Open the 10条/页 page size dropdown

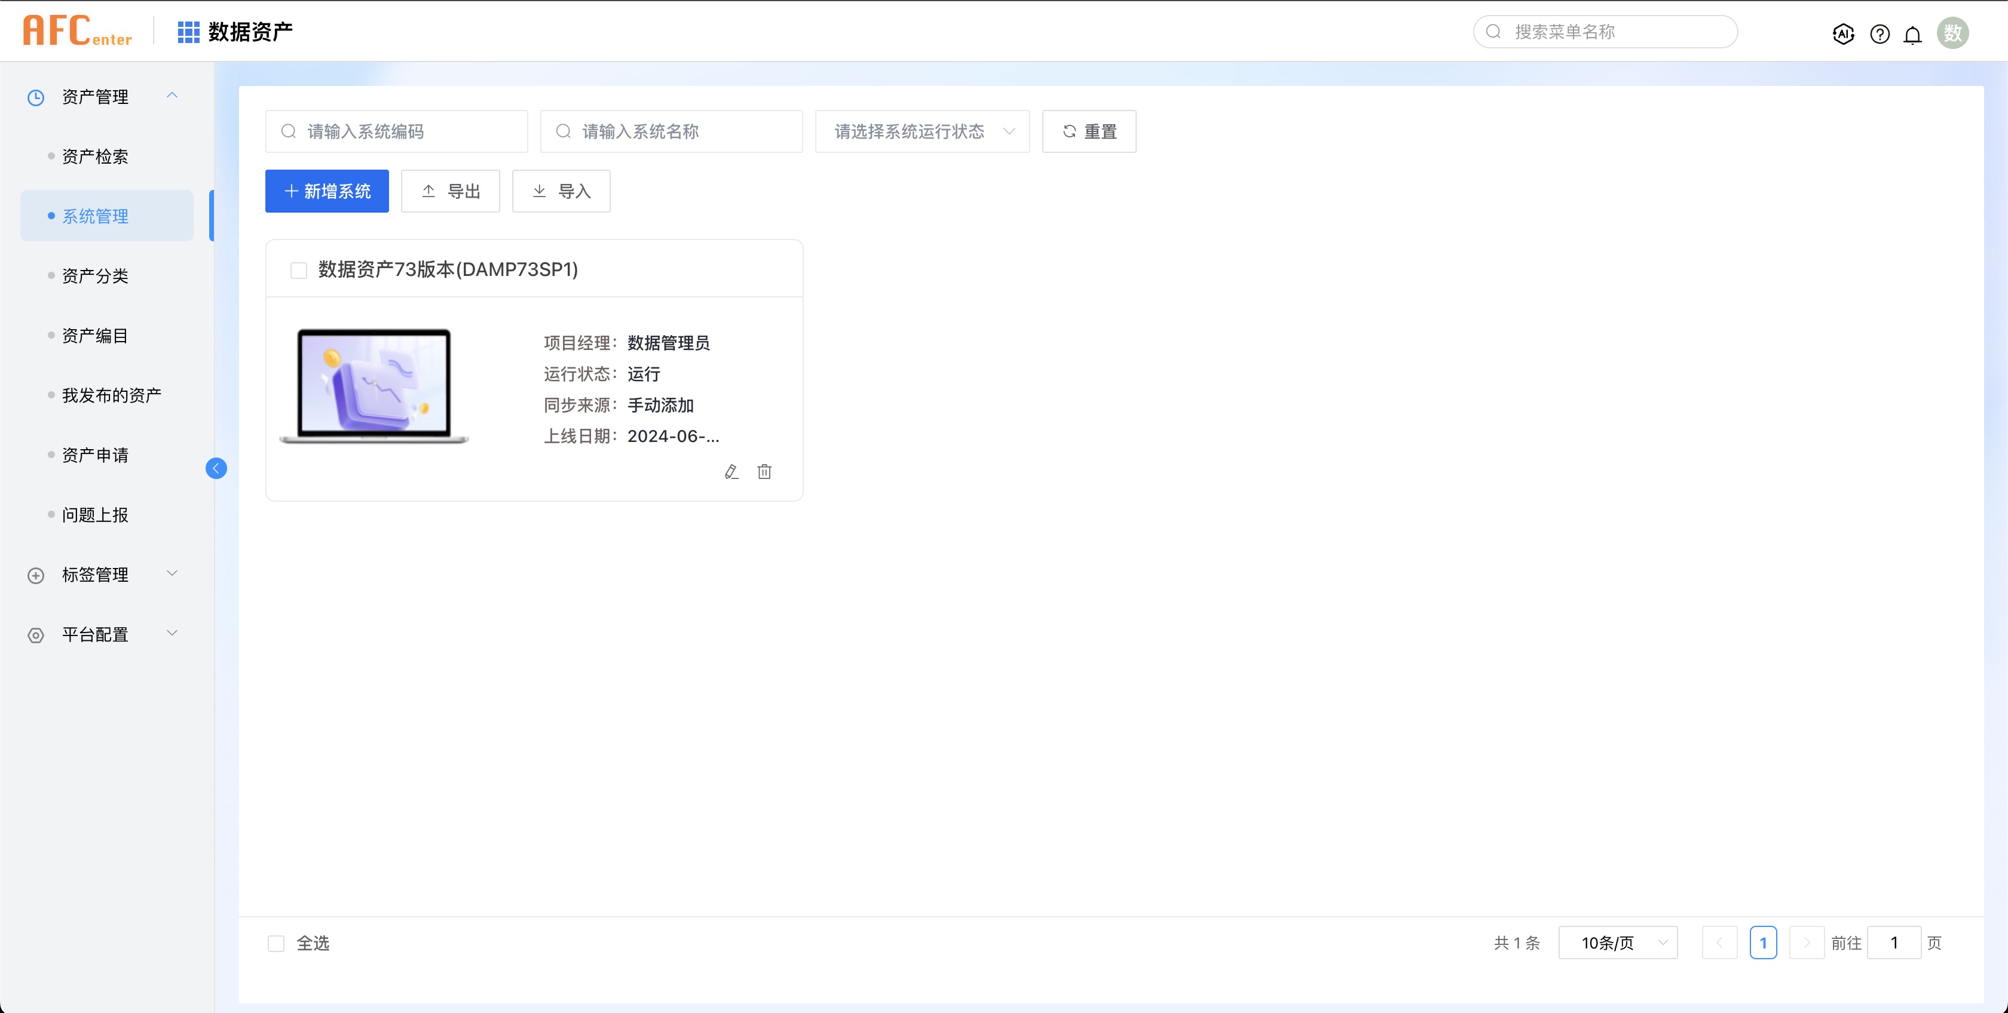coord(1618,943)
